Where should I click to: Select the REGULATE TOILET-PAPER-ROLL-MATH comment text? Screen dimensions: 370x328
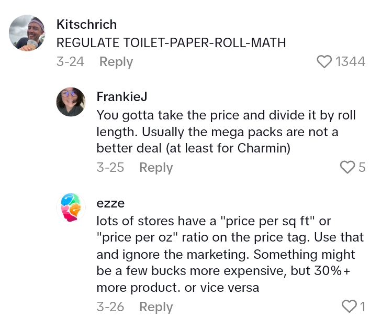[171, 42]
